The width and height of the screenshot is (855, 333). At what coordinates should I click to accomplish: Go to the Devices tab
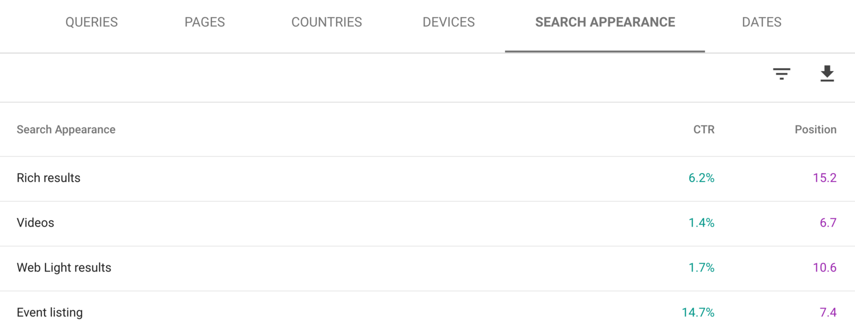point(449,22)
